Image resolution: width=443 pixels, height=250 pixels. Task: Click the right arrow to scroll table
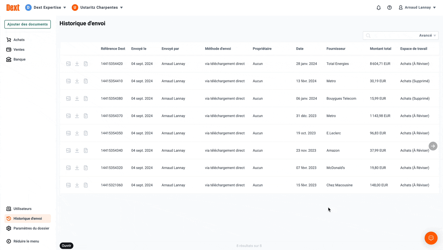click(x=433, y=146)
